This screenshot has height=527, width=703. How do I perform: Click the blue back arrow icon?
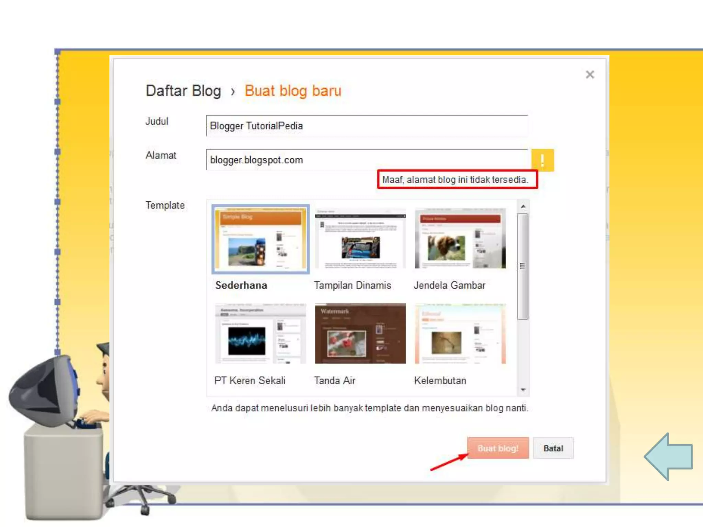click(669, 457)
